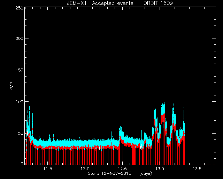Viewport: 223px width, 179px height.
Task: Click the 13.5 tick label on the x-axis
Action: pos(197,169)
